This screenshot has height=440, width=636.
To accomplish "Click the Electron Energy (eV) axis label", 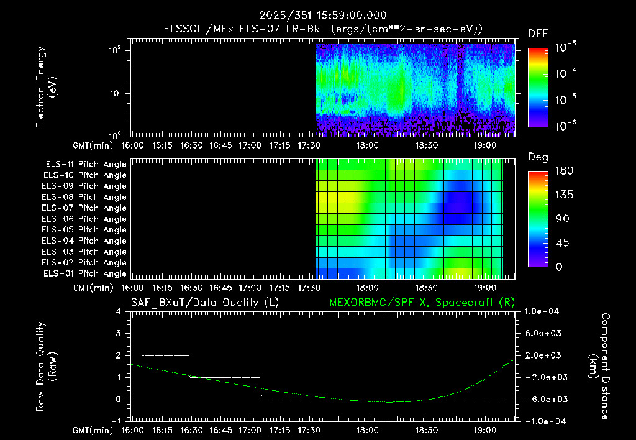I will tap(47, 87).
